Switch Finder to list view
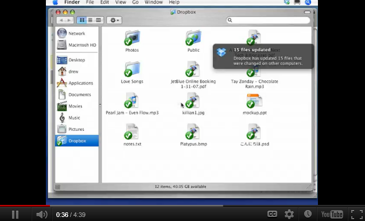This screenshot has width=365, height=221. coord(90,20)
